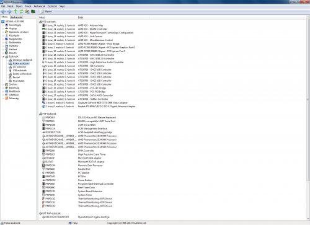Viewport: 310px width, 225px height.
Task: Click the Realtek Gigabit Ethernet Adapter icon
Action: (x=43, y=107)
